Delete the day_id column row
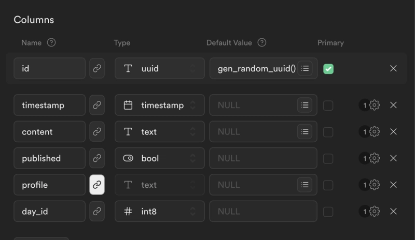Viewport: 415px width, 240px height. pos(393,211)
